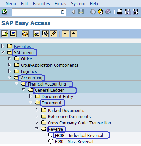Expand the Favorites folder node

[2, 46]
